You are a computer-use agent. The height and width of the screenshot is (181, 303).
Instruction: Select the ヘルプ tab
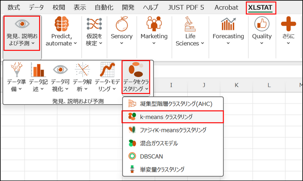pyautogui.click(x=150, y=8)
